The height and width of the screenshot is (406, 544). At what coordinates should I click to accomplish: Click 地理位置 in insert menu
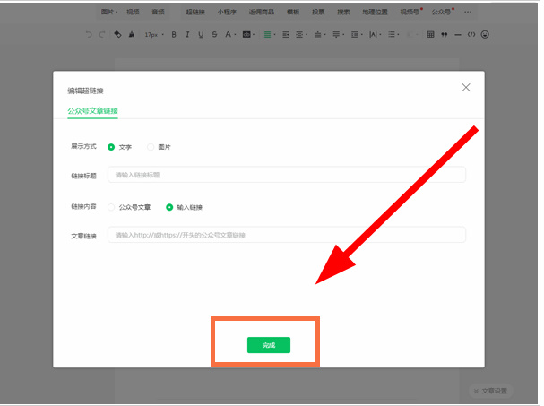(x=375, y=12)
